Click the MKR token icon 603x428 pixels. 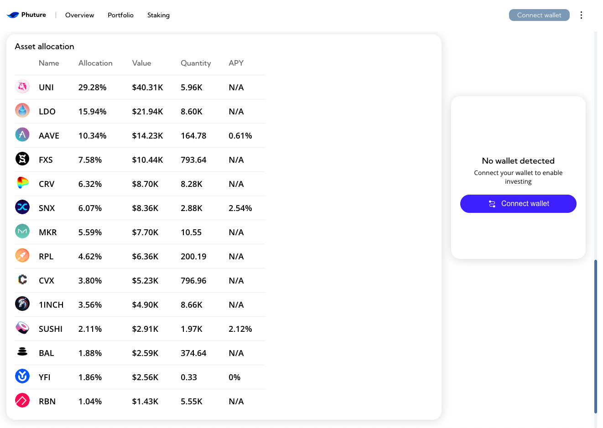click(x=22, y=231)
